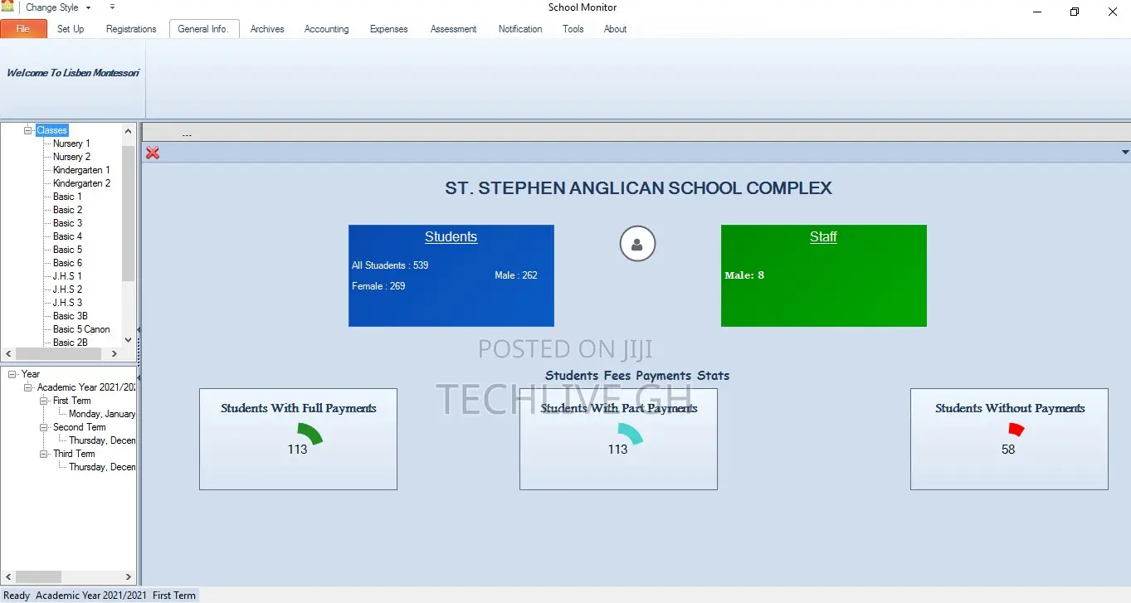Select Basic 6 class
The image size is (1131, 603).
pyautogui.click(x=67, y=263)
